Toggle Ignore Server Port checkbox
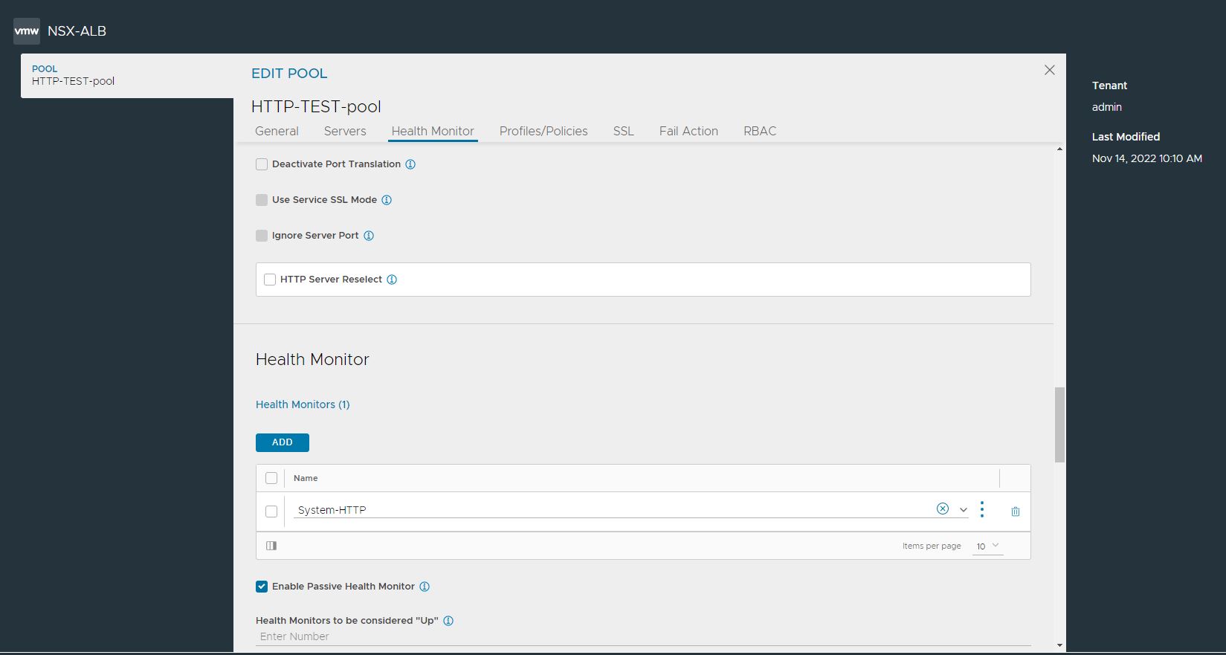The image size is (1226, 655). pyautogui.click(x=262, y=236)
